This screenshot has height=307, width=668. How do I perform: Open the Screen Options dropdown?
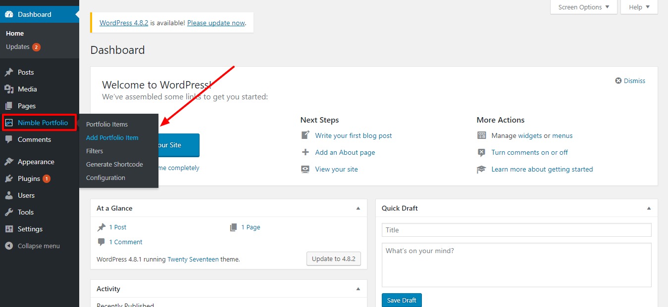584,7
